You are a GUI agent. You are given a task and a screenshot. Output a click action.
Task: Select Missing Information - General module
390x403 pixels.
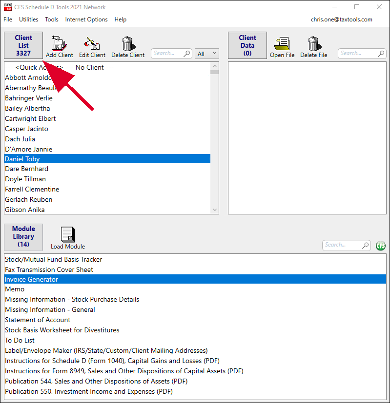click(x=195, y=310)
